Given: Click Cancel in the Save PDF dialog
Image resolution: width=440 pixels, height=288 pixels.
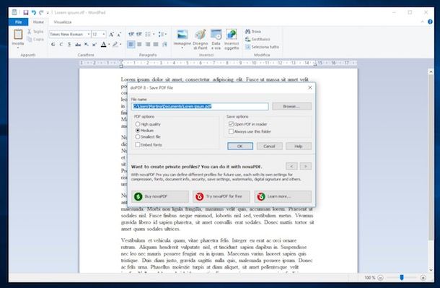Looking at the screenshot, I should point(269,146).
